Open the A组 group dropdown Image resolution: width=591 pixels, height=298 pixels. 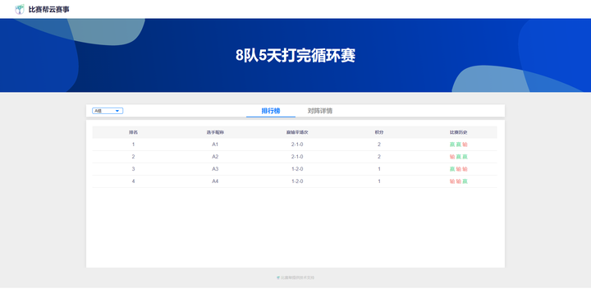[108, 111]
